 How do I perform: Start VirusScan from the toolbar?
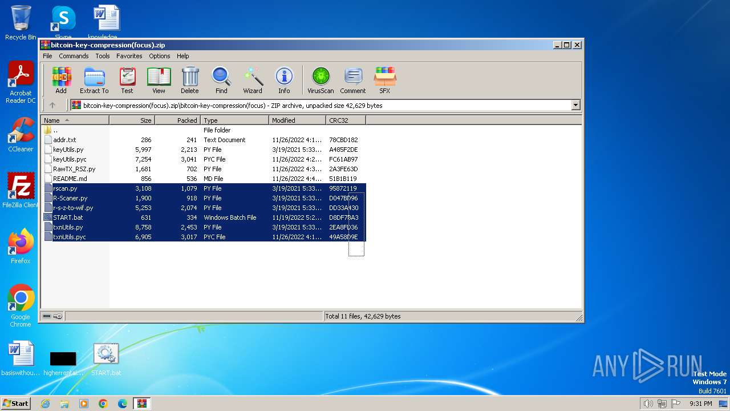321,80
